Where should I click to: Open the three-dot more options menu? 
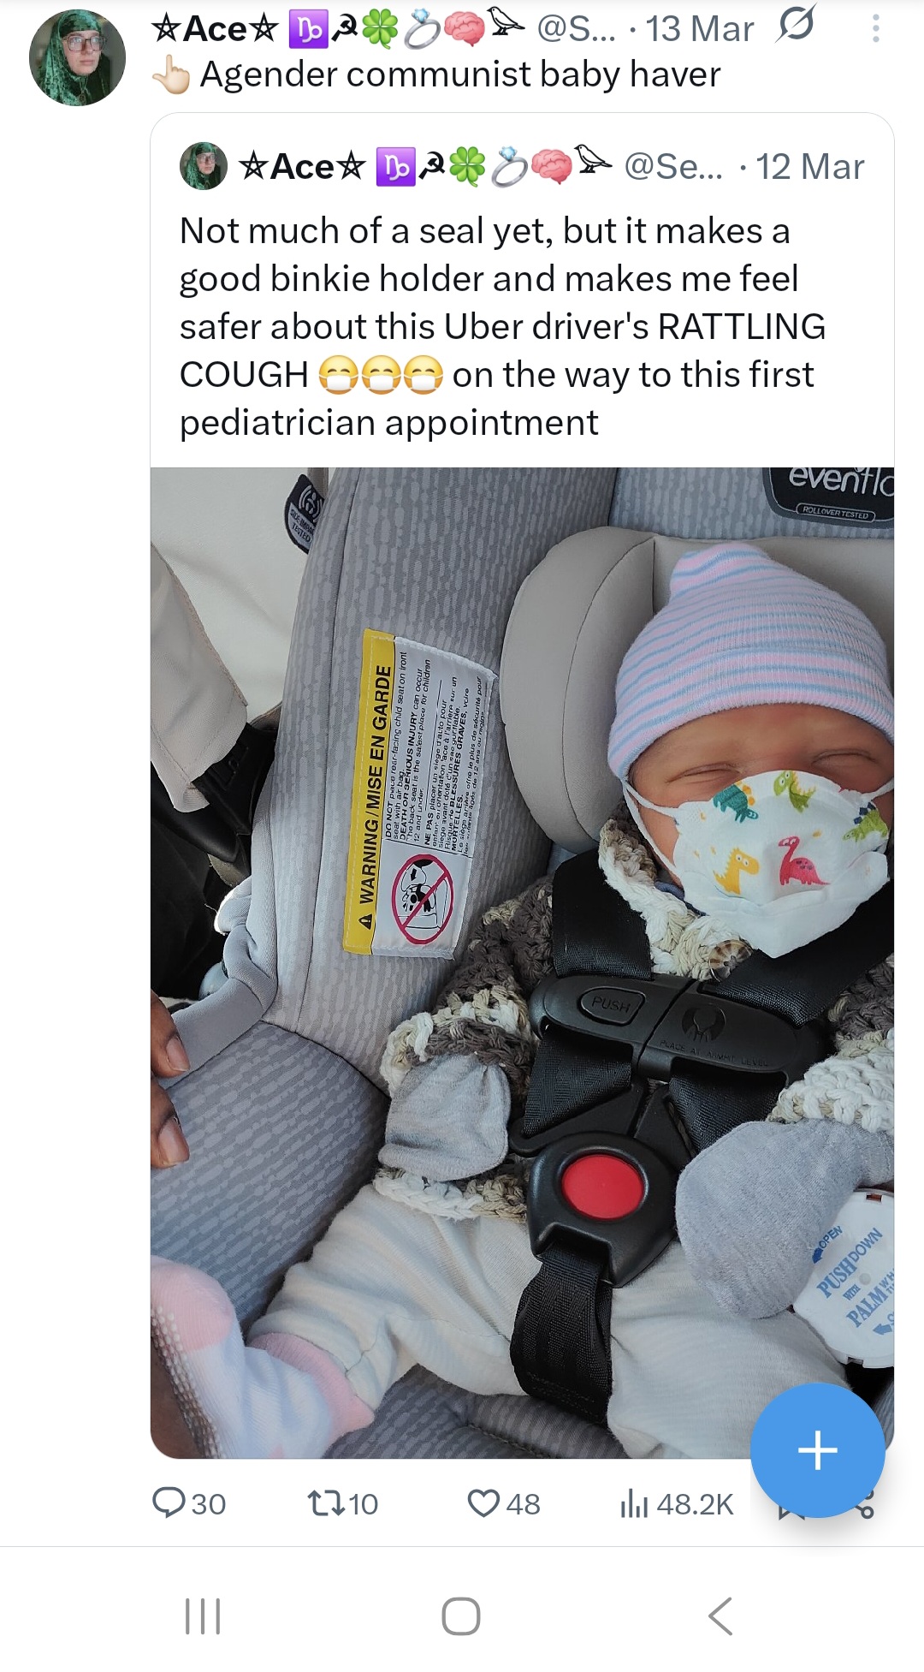(x=875, y=29)
